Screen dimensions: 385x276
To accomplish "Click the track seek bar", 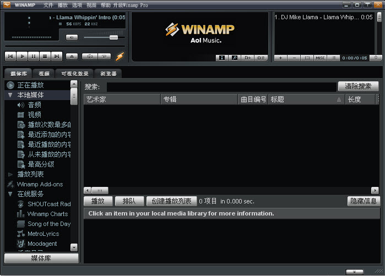I will coord(65,46).
